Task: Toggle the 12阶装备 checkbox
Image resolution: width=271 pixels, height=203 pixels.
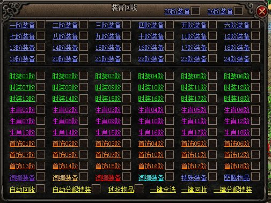Action: pos(255,36)
